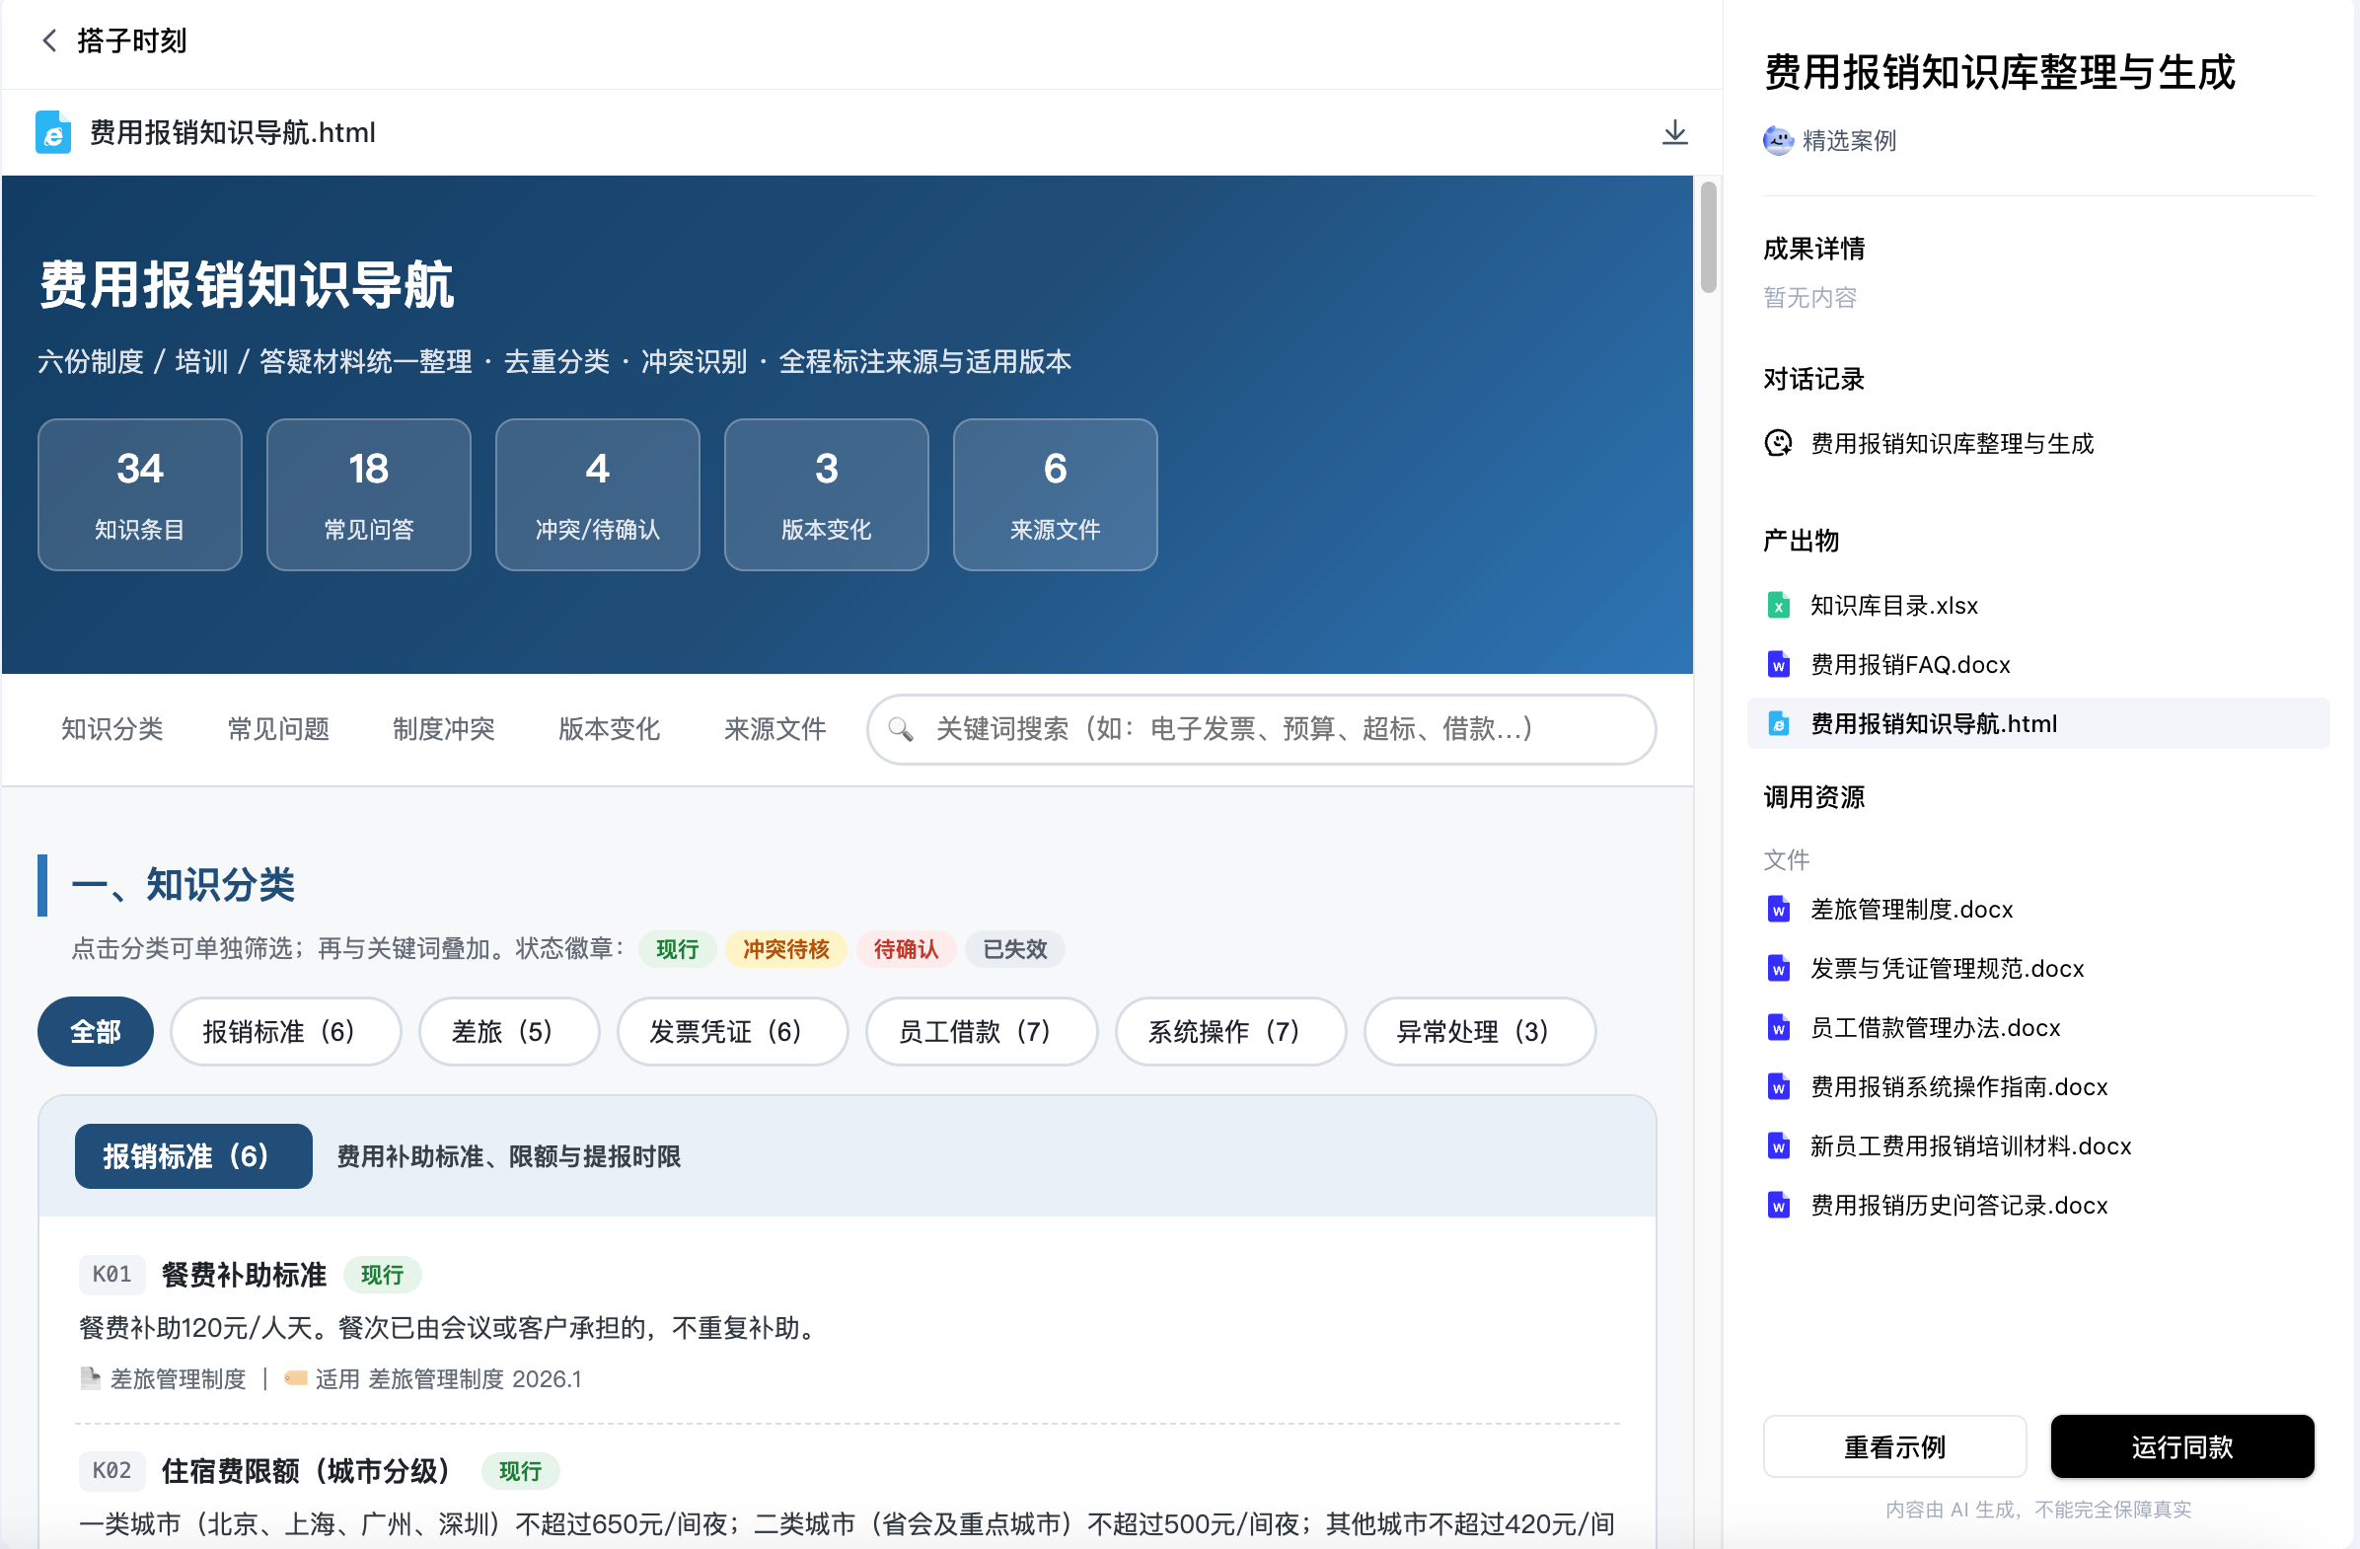This screenshot has height=1549, width=2360.
Task: Click the 重看示例 button
Action: [1894, 1446]
